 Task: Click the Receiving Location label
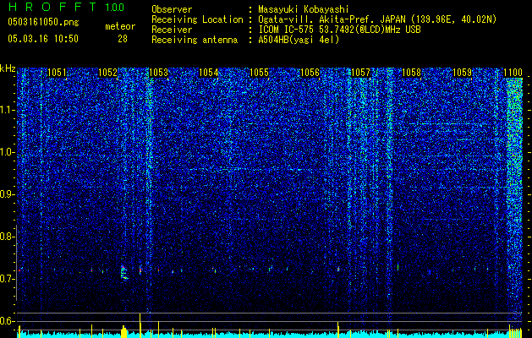197,19
